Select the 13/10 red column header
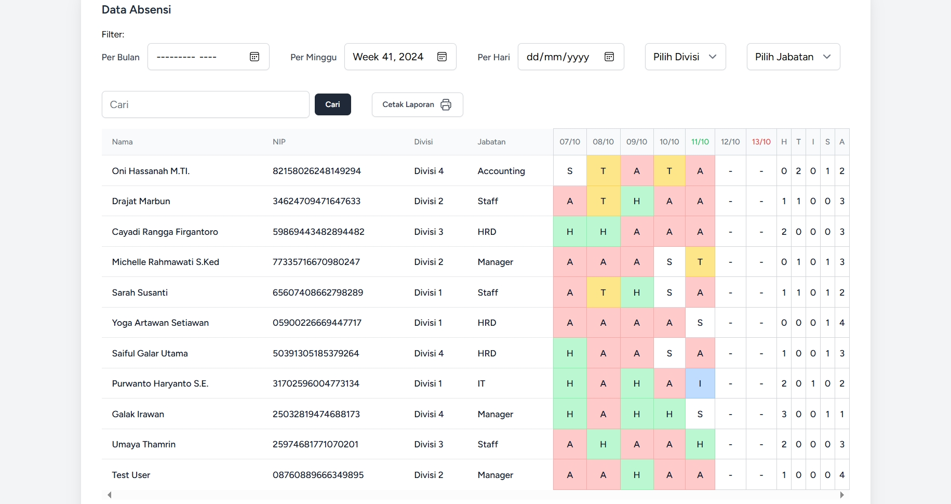Screen dimensions: 951x504 pyautogui.click(x=761, y=142)
